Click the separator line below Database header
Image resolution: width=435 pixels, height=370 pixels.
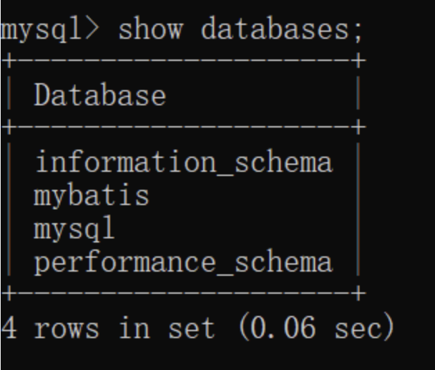180,127
